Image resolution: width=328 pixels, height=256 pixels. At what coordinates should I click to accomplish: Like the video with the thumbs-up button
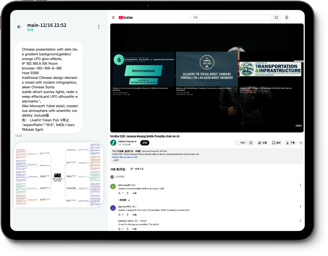[241, 143]
